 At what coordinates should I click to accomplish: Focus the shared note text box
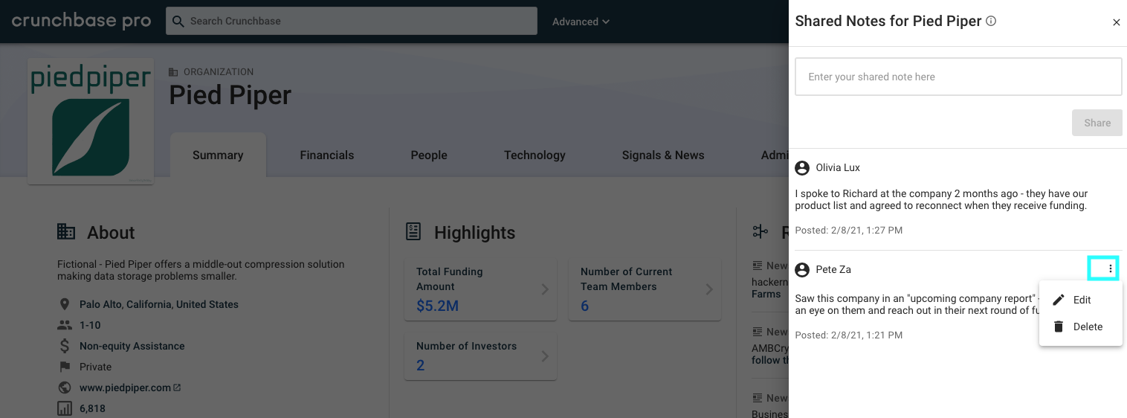(958, 77)
